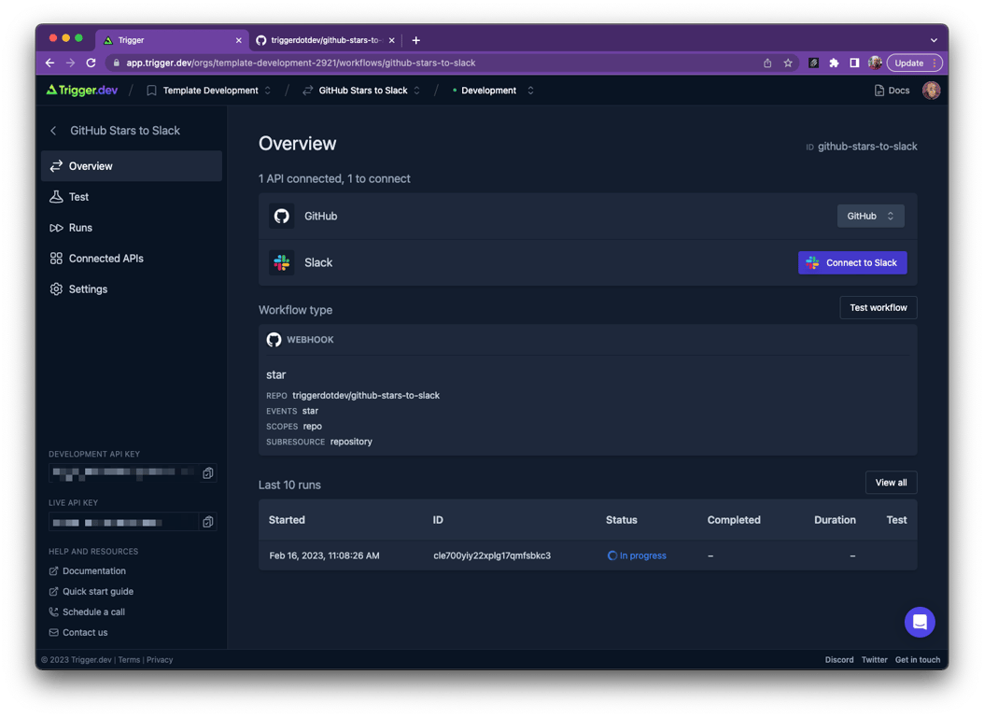984x717 pixels.
Task: Click GitHub icon beside WEBHOOK label
Action: click(274, 340)
